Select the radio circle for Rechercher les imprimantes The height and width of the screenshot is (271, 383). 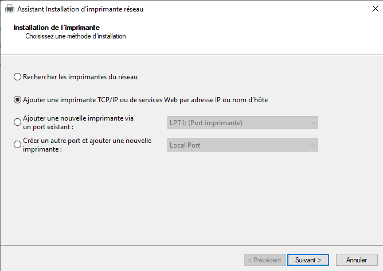coord(17,77)
